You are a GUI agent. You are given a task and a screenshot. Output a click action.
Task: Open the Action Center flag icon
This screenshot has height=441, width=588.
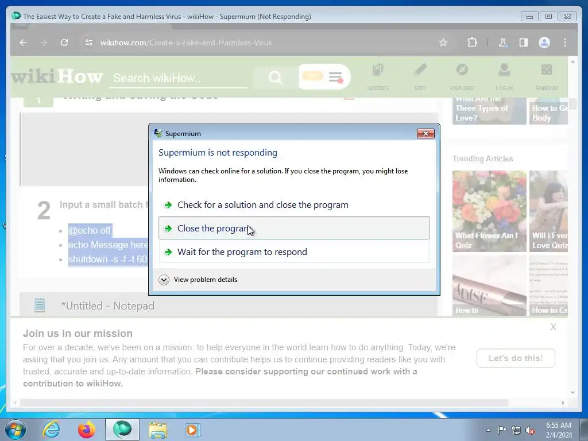coord(502,430)
